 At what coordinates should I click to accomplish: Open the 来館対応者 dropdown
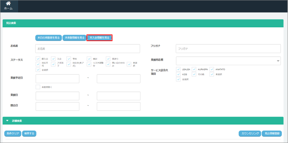coord(228,61)
